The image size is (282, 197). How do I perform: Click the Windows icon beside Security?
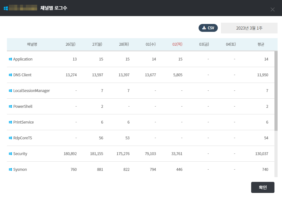10,154
